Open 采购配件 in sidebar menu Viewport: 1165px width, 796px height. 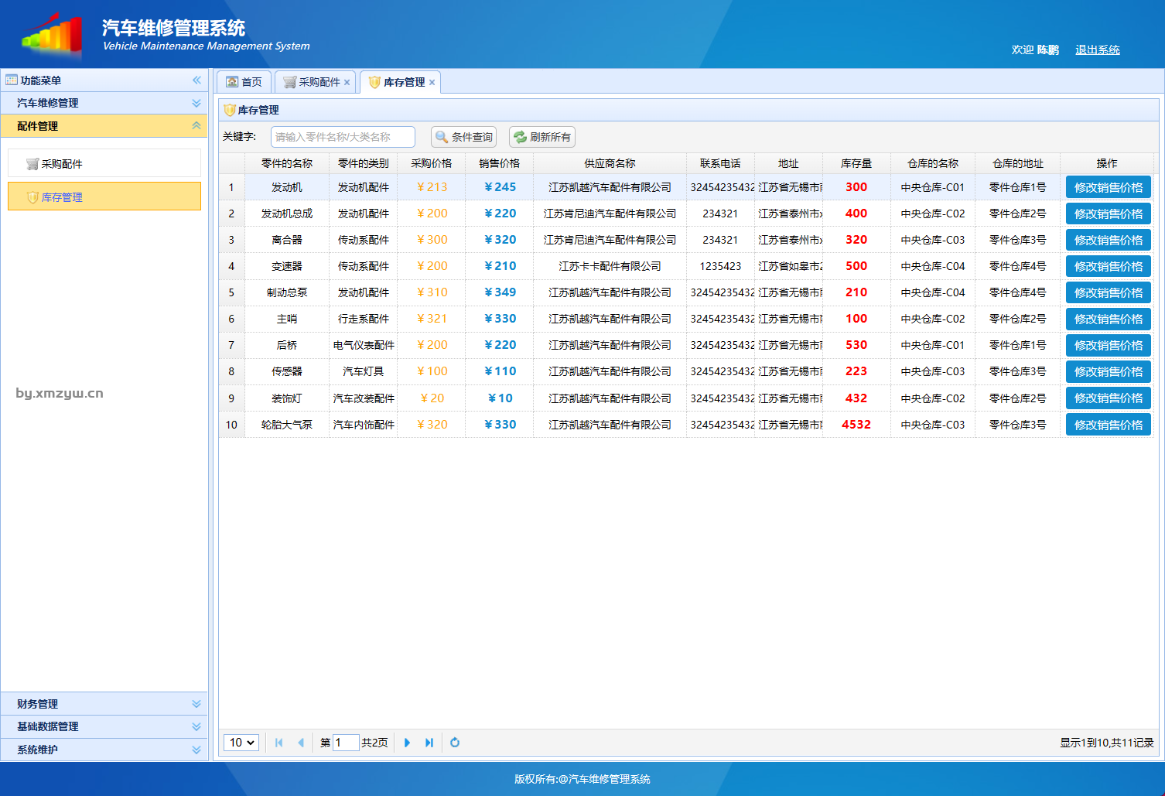pyautogui.click(x=104, y=163)
